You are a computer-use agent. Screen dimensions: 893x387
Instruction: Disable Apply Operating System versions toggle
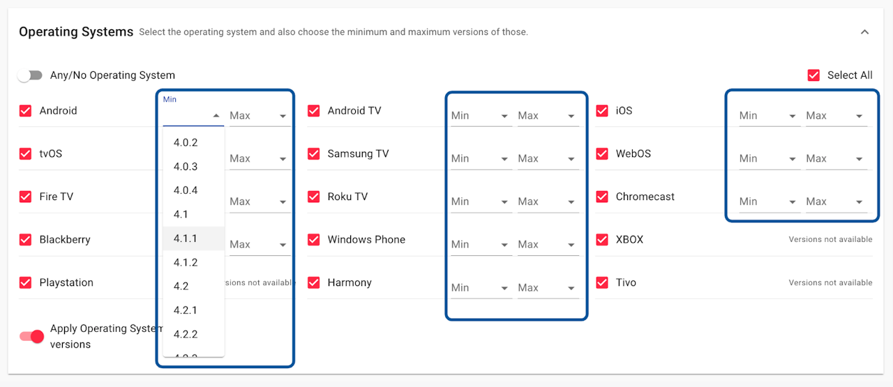(x=31, y=337)
